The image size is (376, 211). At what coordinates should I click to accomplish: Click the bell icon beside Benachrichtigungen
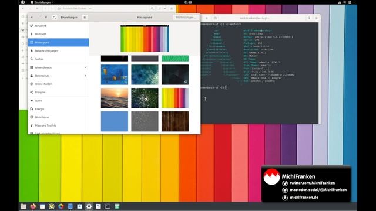pyautogui.click(x=32, y=51)
